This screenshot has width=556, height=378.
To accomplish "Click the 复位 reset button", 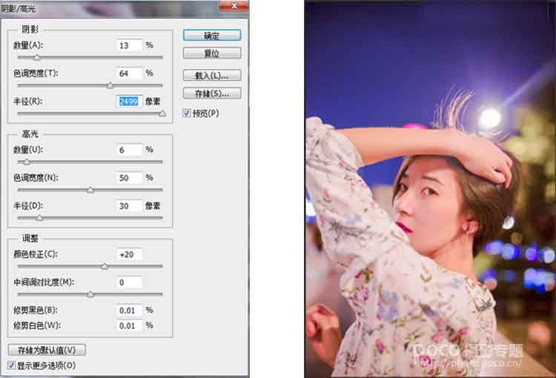I will (212, 53).
